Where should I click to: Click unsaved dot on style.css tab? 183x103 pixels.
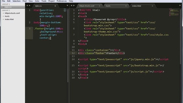(55, 6)
